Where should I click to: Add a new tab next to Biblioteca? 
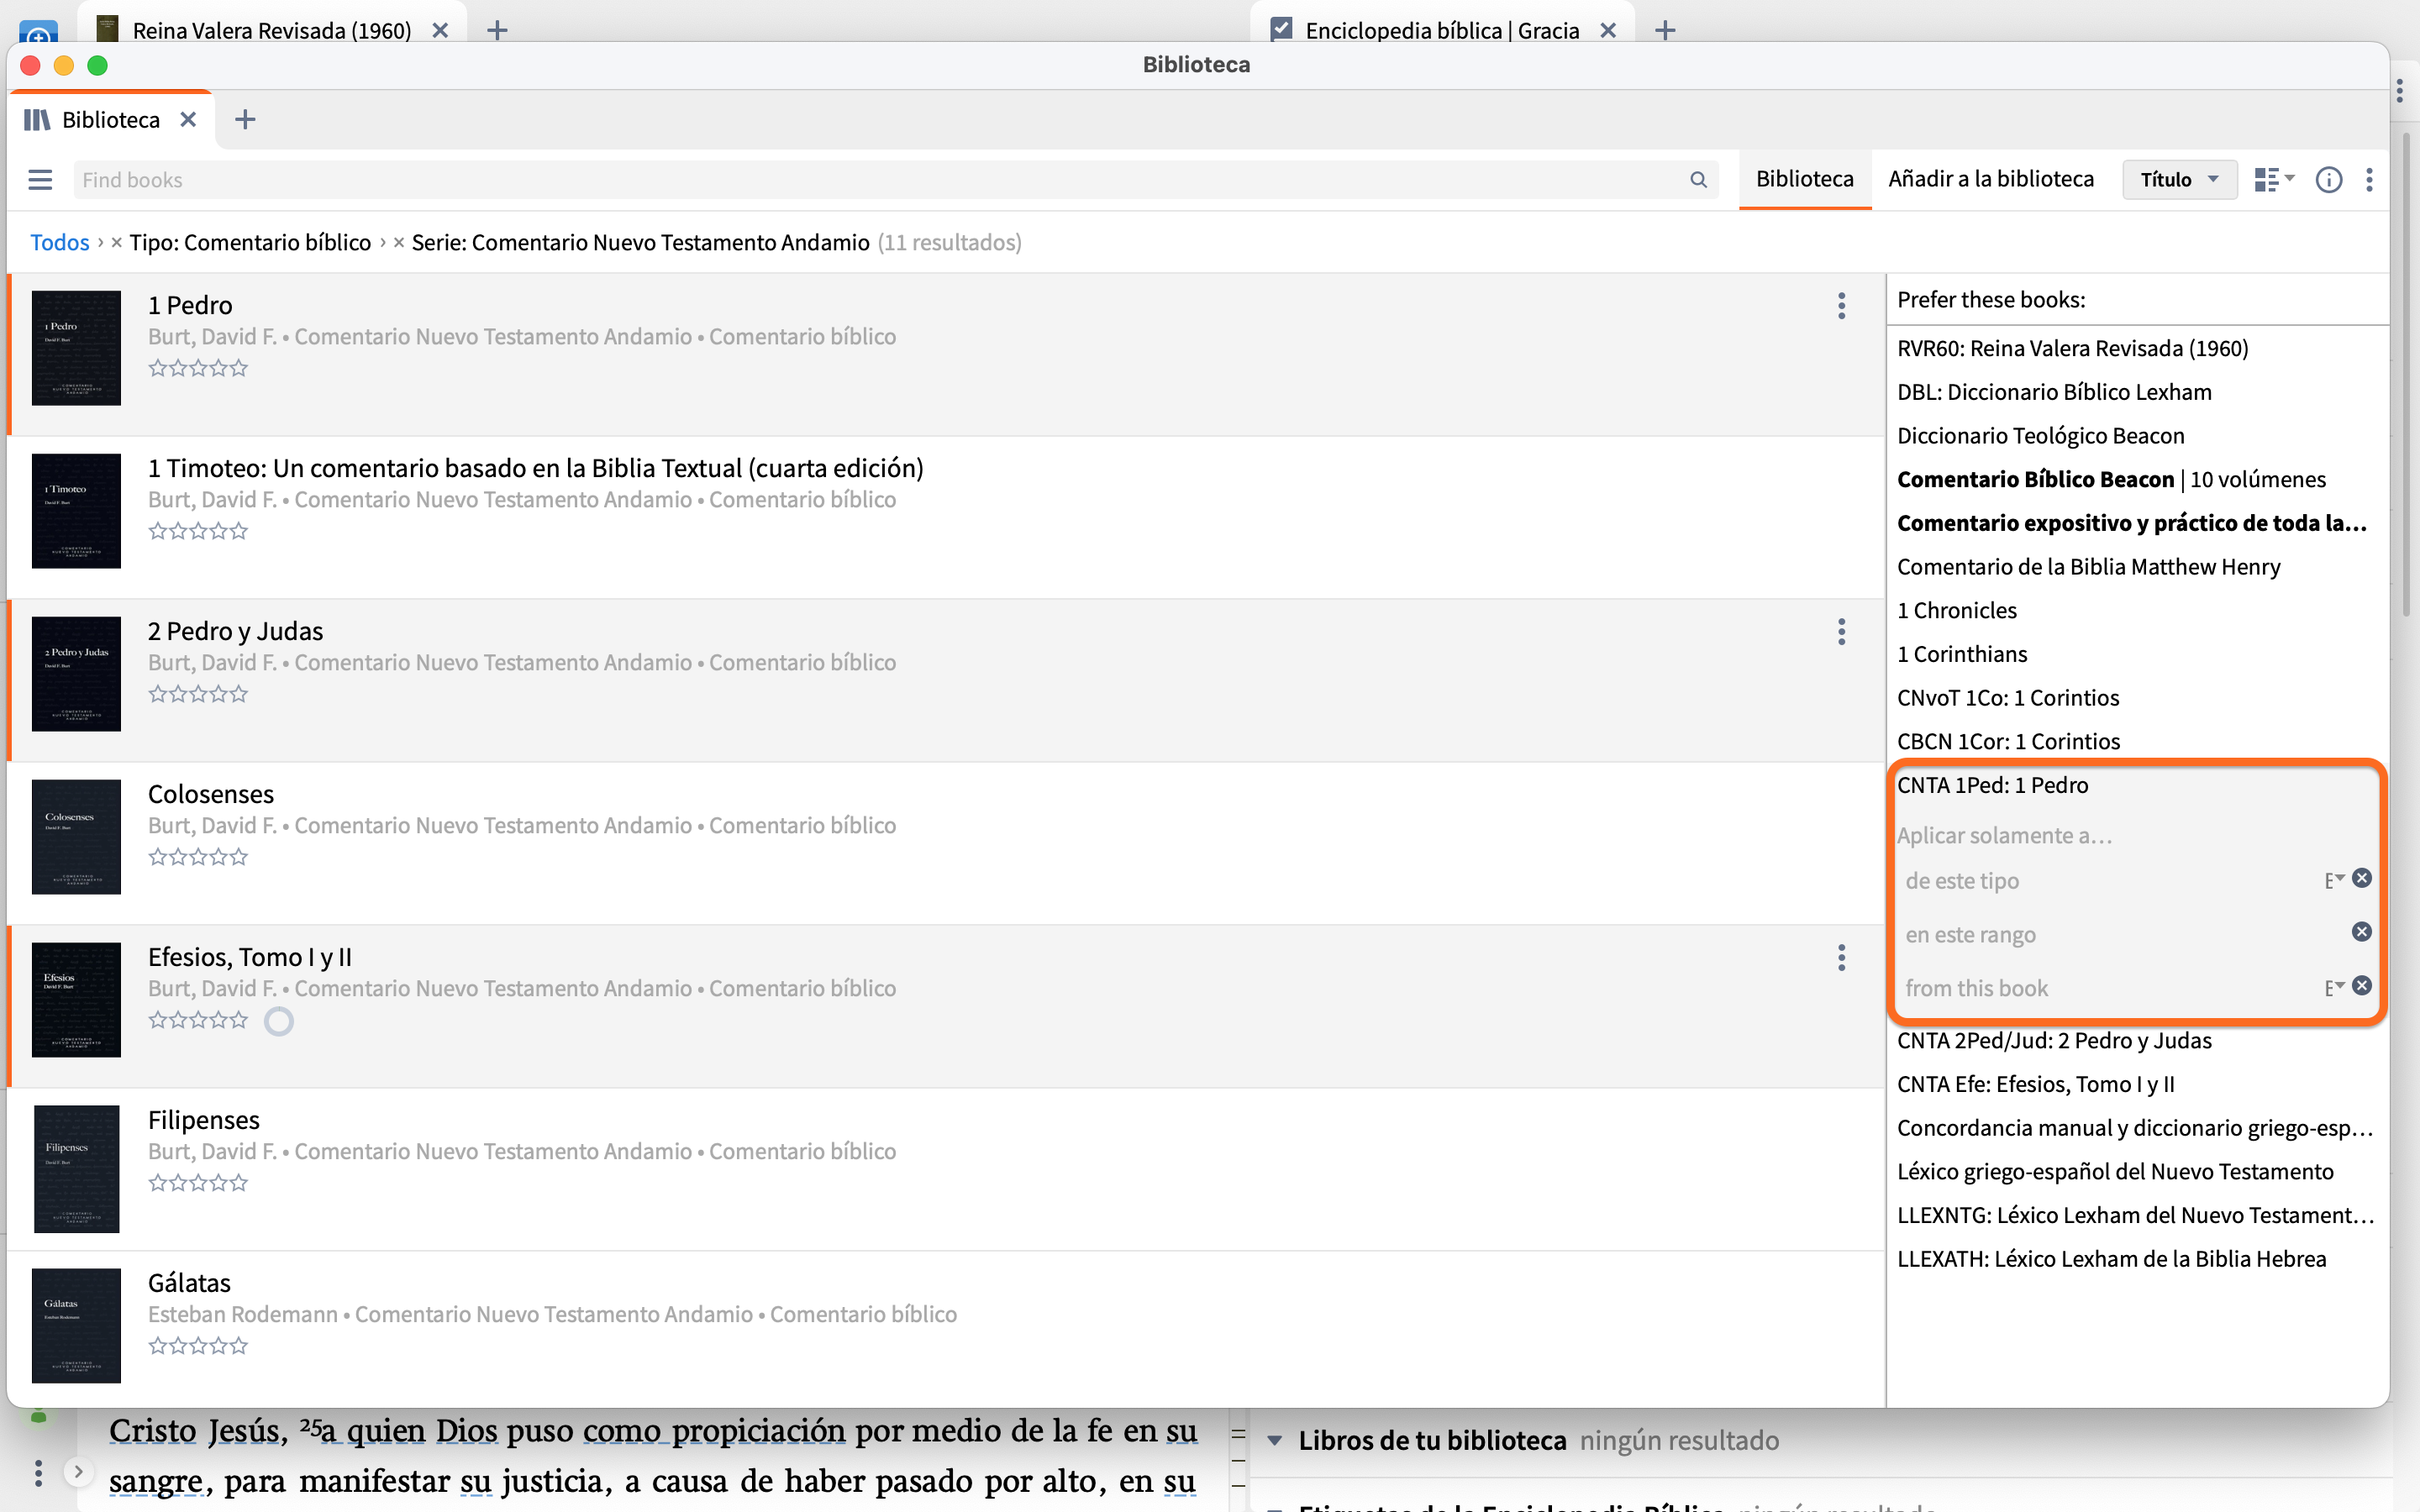tap(245, 120)
